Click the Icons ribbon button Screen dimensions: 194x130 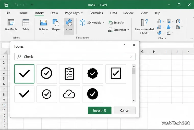(x=69, y=26)
